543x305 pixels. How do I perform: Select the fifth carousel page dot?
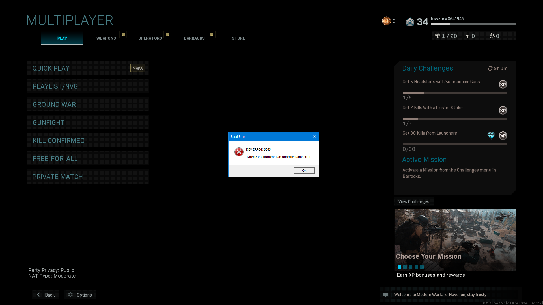[x=422, y=267]
